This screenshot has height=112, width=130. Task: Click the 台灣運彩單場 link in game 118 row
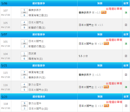click(114, 102)
